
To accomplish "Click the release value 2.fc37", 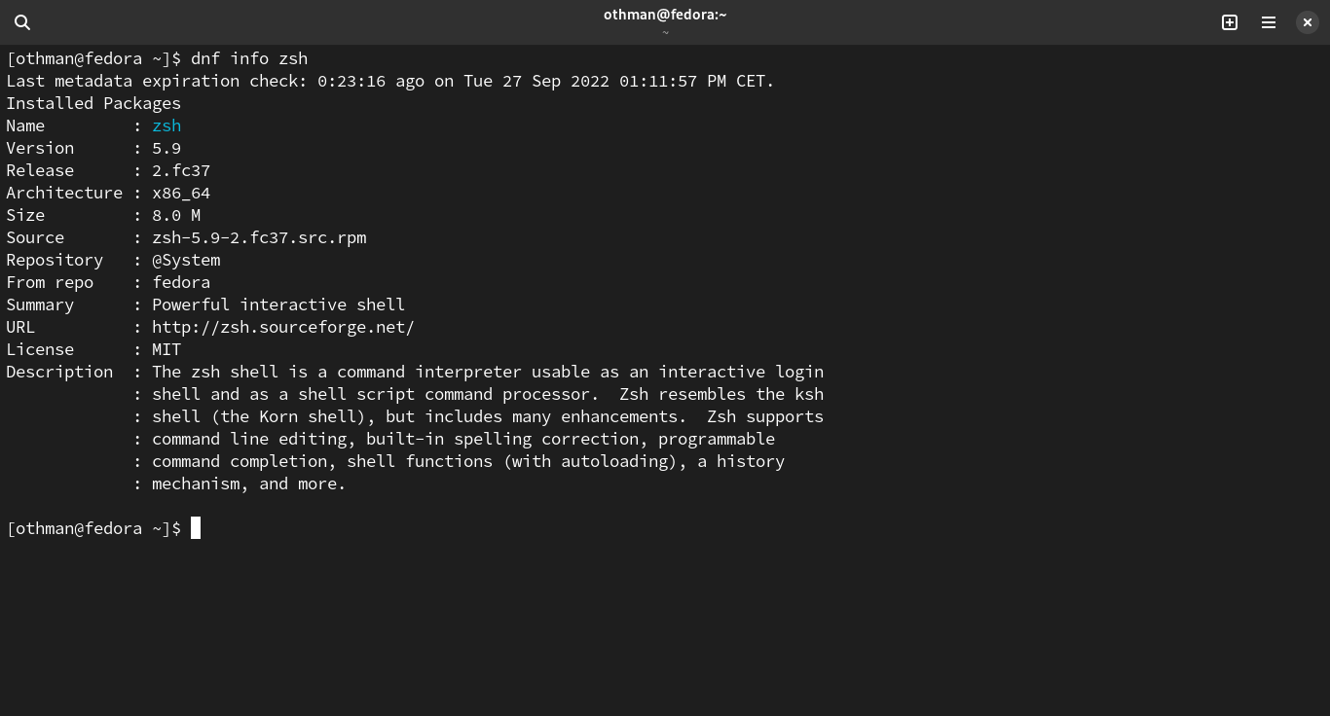I will tap(181, 170).
